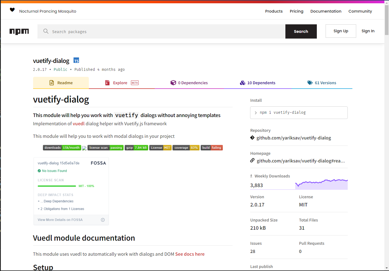Click the homepage chain link icon

[252, 160]
